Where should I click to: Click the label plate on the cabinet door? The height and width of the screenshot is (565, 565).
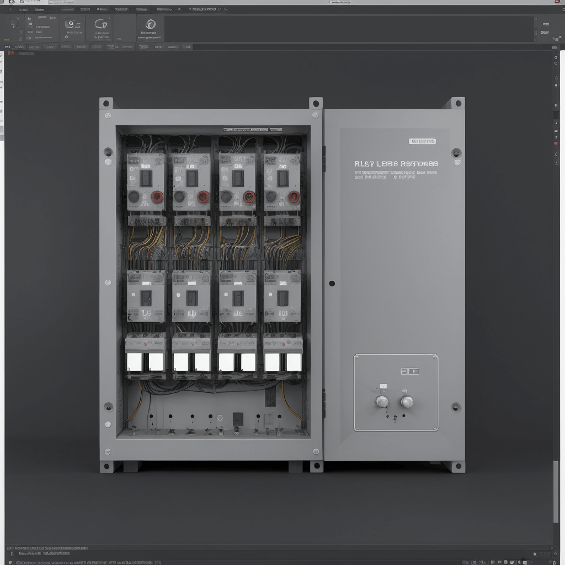(x=422, y=141)
